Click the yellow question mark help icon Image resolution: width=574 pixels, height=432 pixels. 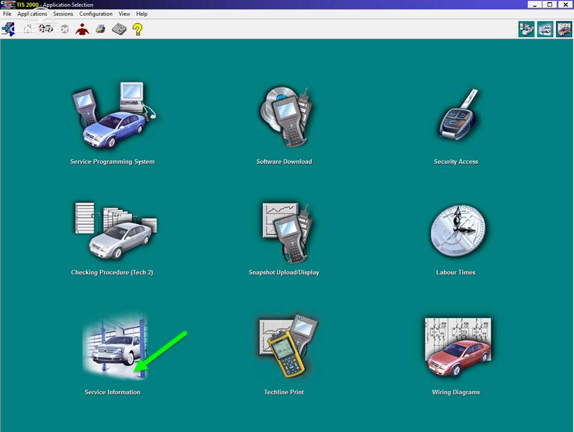(x=137, y=29)
